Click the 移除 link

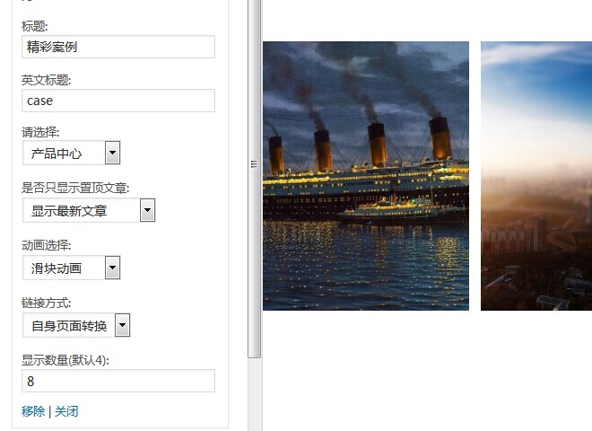click(33, 411)
